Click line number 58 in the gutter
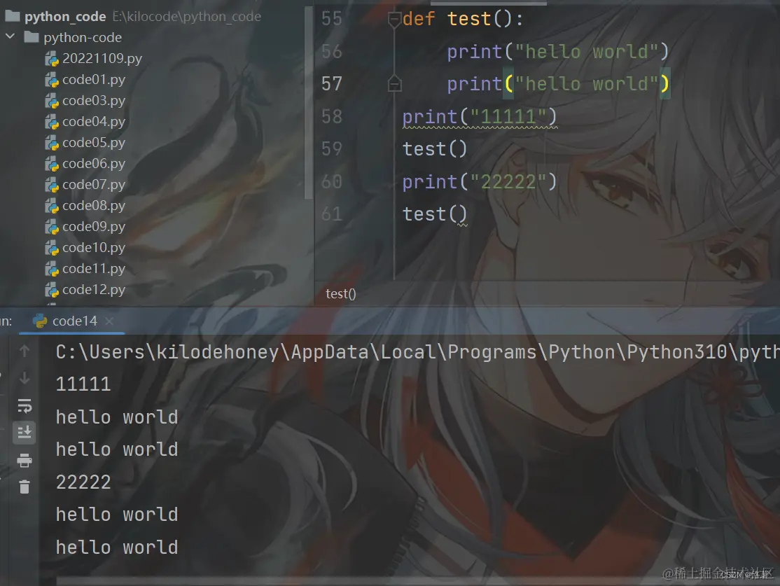 coord(332,116)
